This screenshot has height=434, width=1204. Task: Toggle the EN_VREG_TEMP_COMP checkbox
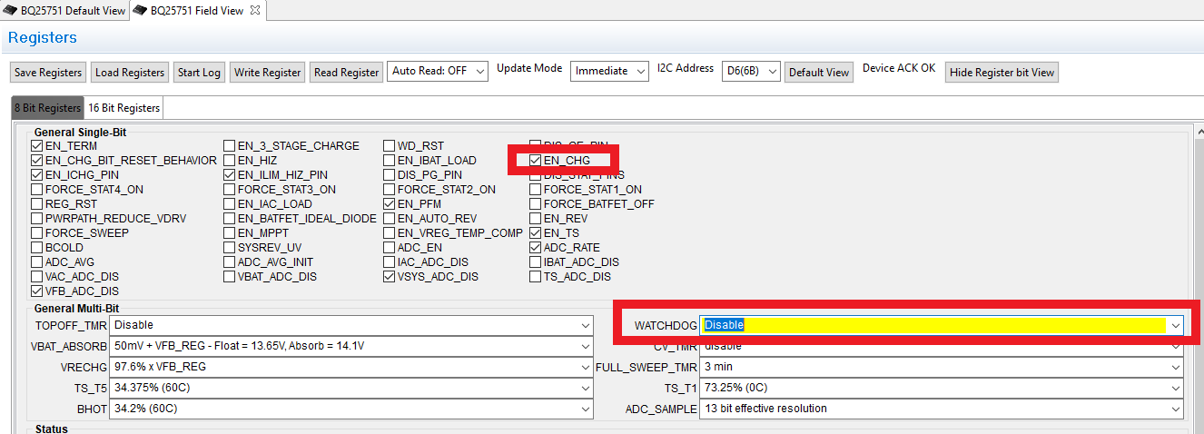[390, 233]
